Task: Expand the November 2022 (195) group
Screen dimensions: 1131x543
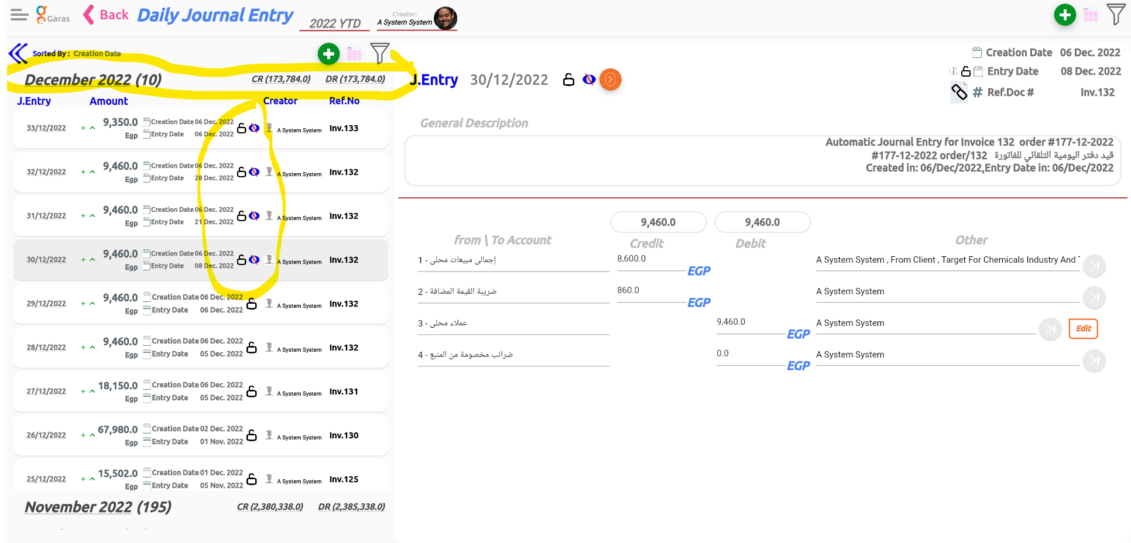Action: (x=98, y=507)
